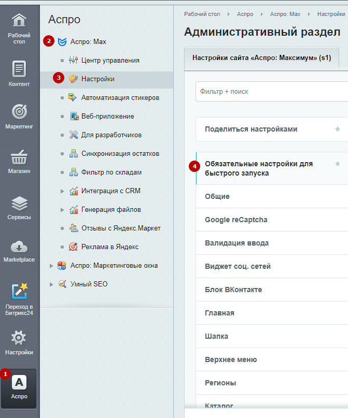Open Отзывы с Яндекс.Маркет tree item

tap(121, 228)
